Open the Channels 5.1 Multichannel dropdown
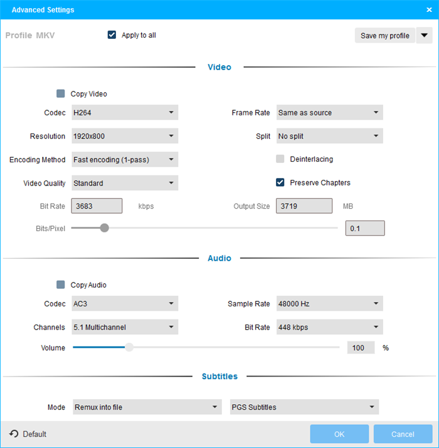Screen dimensions: 439x448 125,327
